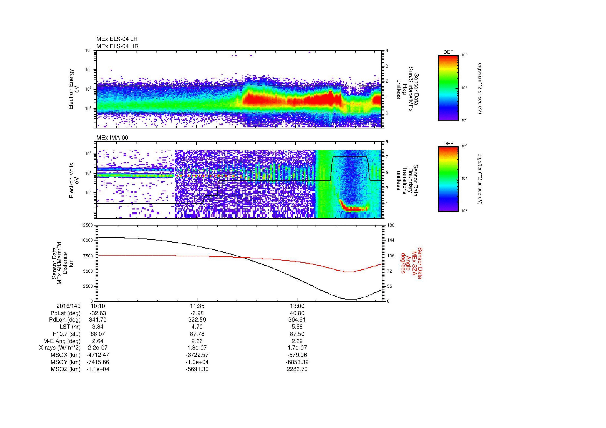Click the 'Sun/Surface/MEx Flag' right axis label
This screenshot has width=606, height=428.
tap(408, 89)
